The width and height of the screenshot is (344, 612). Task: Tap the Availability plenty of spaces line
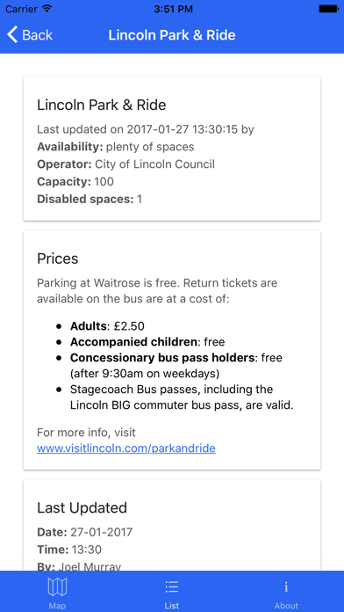click(115, 147)
